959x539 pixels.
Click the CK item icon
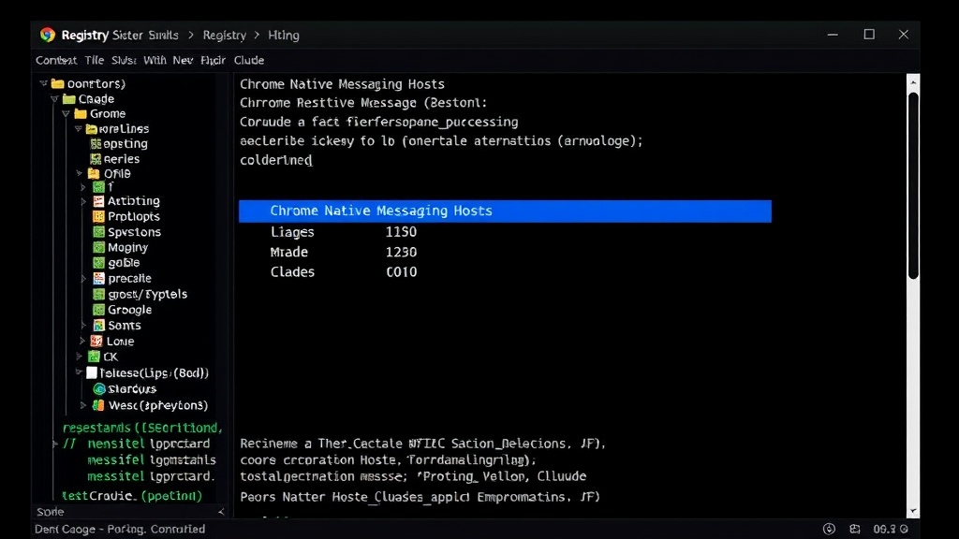pyautogui.click(x=94, y=357)
